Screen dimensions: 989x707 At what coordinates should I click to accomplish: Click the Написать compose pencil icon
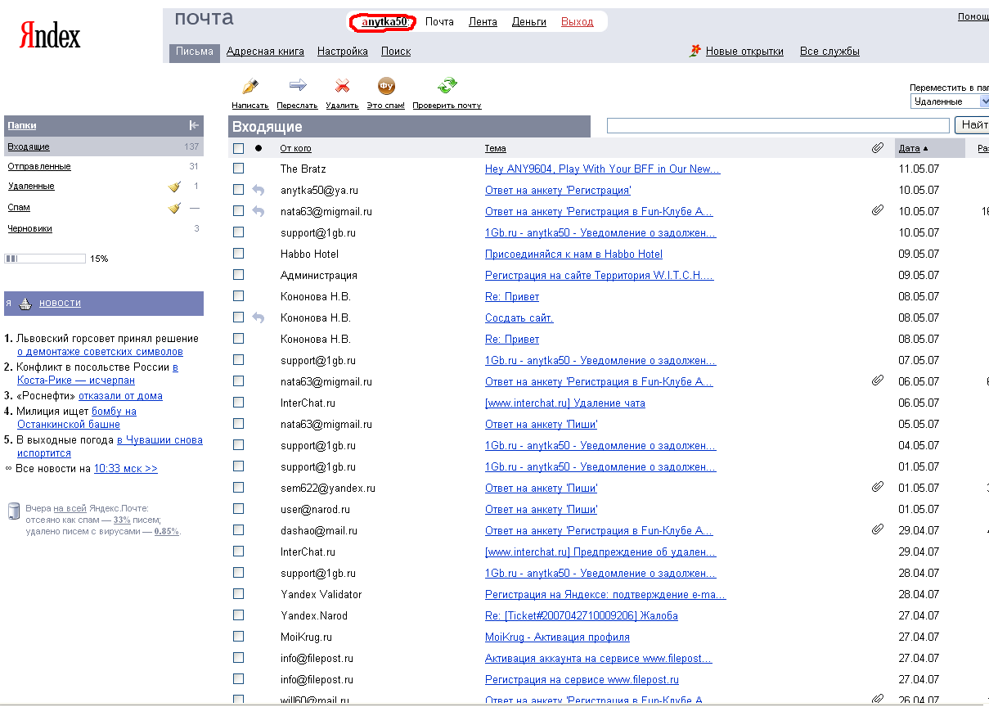pyautogui.click(x=250, y=85)
